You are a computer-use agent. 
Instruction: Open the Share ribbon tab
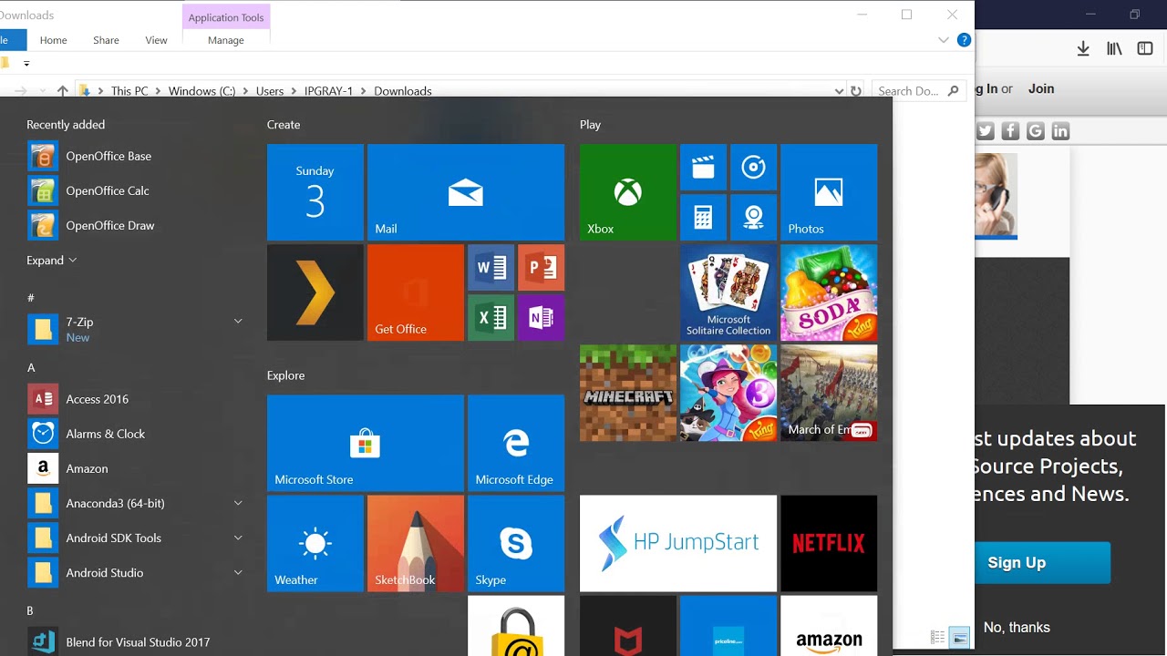point(106,40)
